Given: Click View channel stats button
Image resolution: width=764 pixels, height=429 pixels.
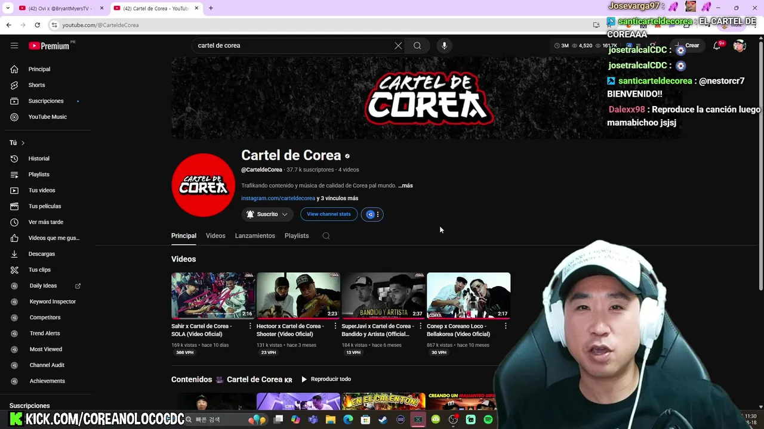Looking at the screenshot, I should coord(329,214).
